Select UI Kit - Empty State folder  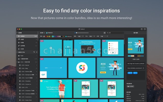coord(27,100)
